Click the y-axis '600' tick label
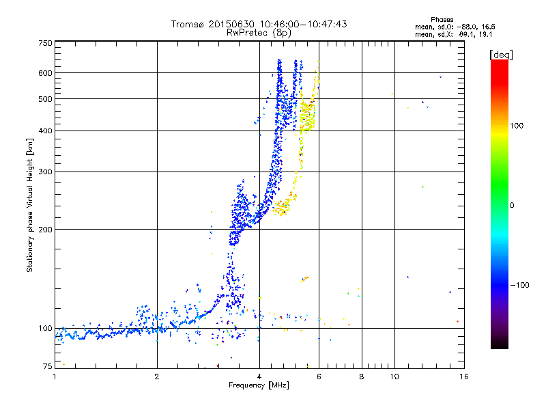The height and width of the screenshot is (410, 546). click(46, 73)
